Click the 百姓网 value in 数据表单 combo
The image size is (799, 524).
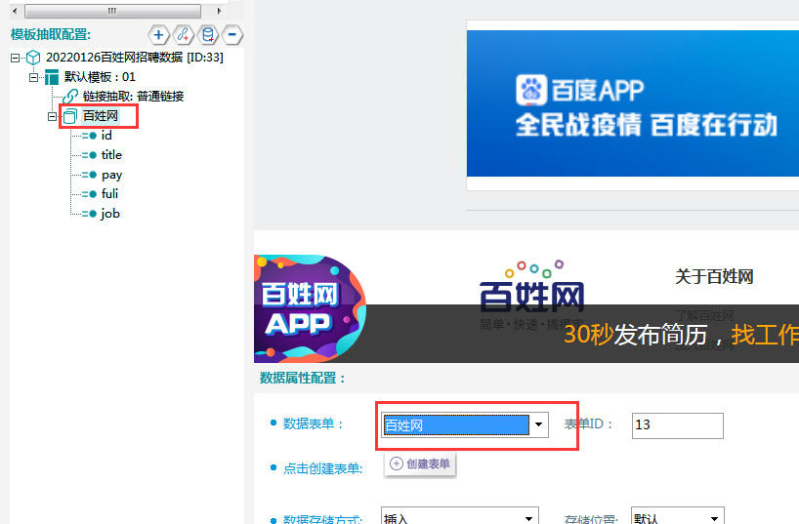pos(455,425)
